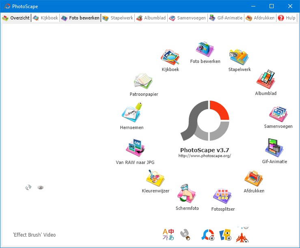Open the Albumblad circle icon
The image size is (300, 248).
pyautogui.click(x=265, y=79)
